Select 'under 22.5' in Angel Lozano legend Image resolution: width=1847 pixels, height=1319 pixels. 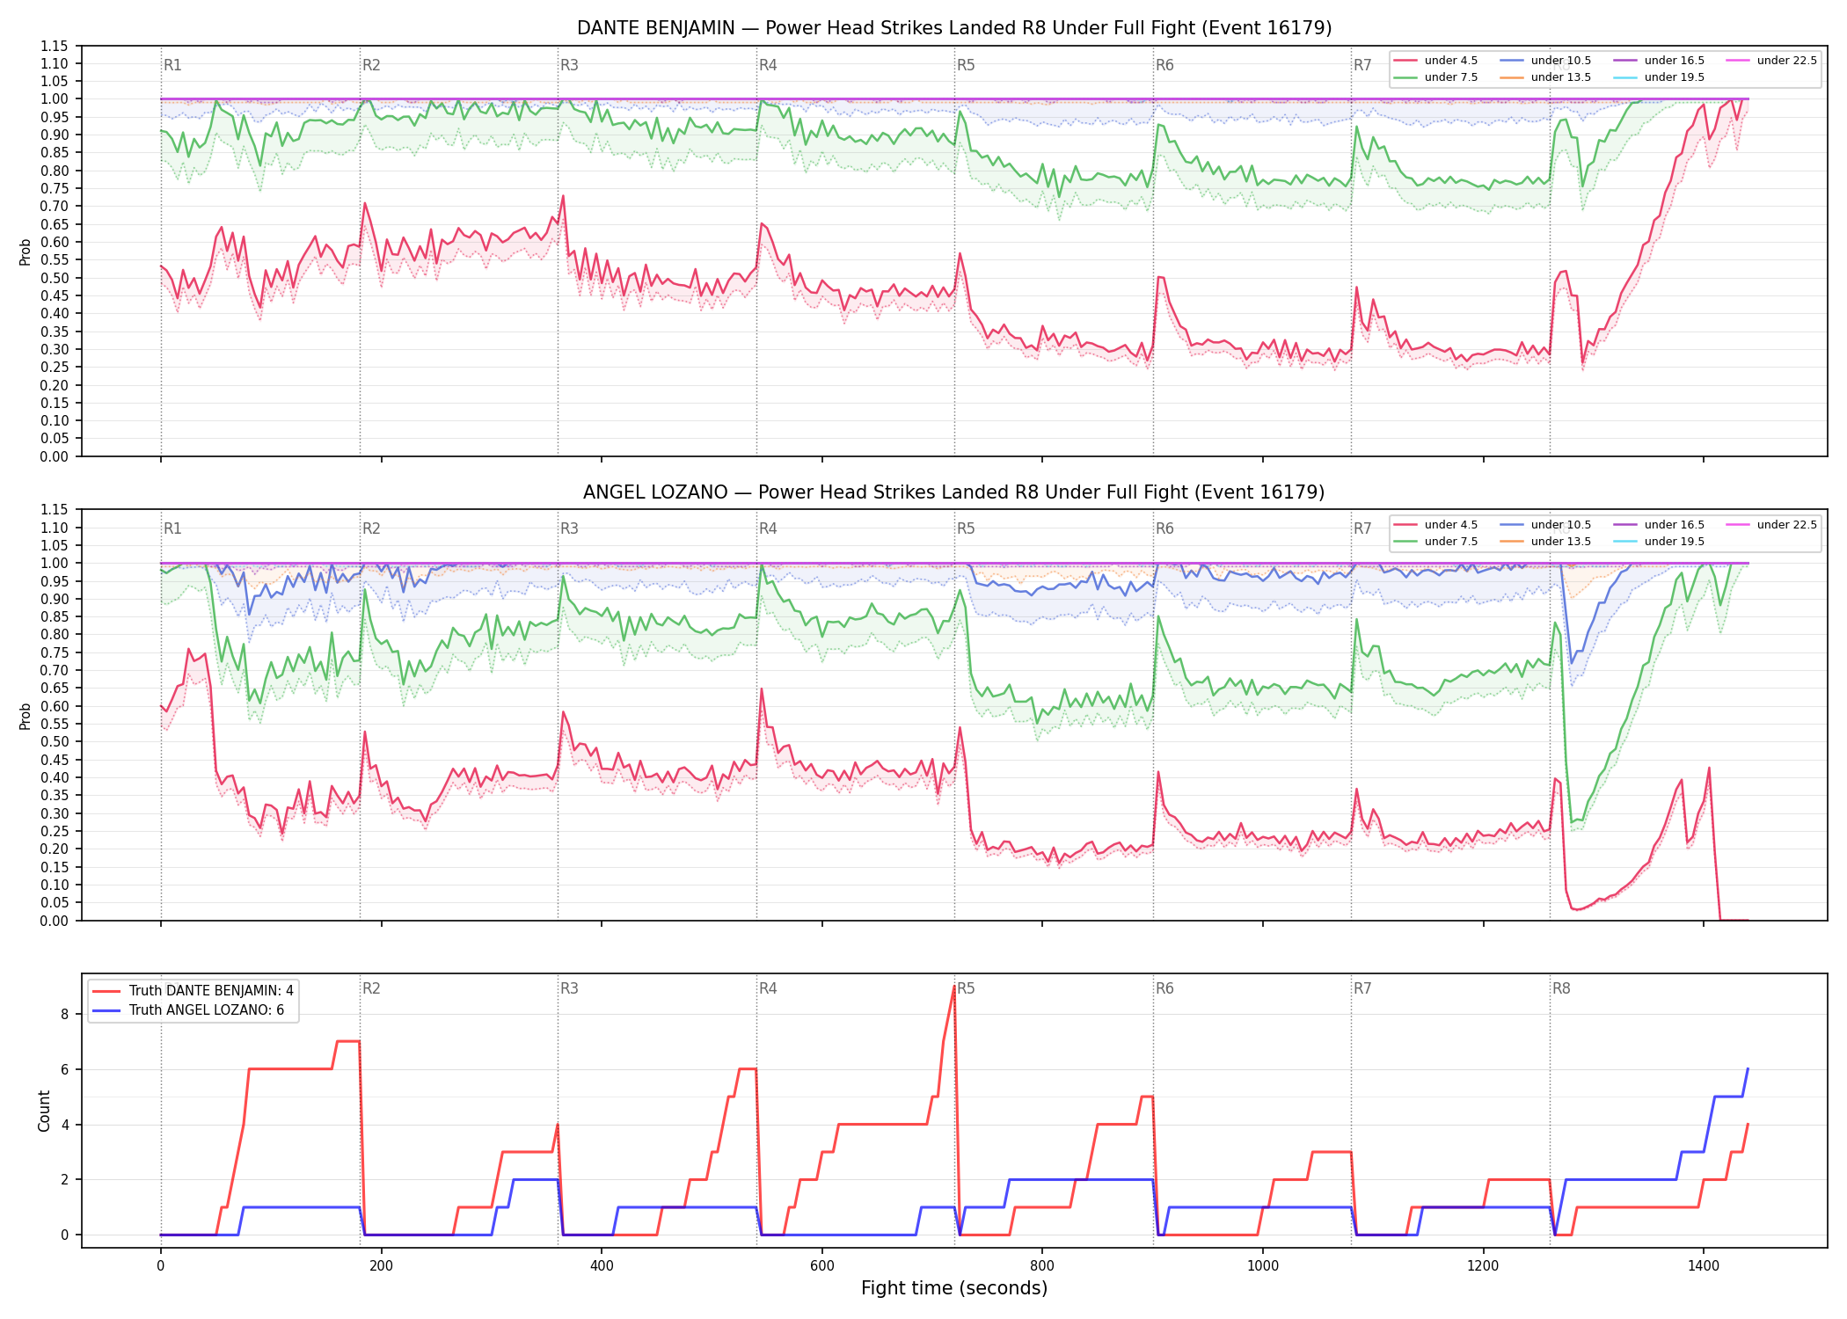click(1772, 525)
